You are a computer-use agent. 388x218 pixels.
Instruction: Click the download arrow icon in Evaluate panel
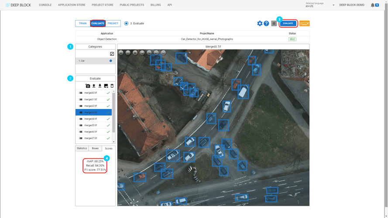(100, 86)
